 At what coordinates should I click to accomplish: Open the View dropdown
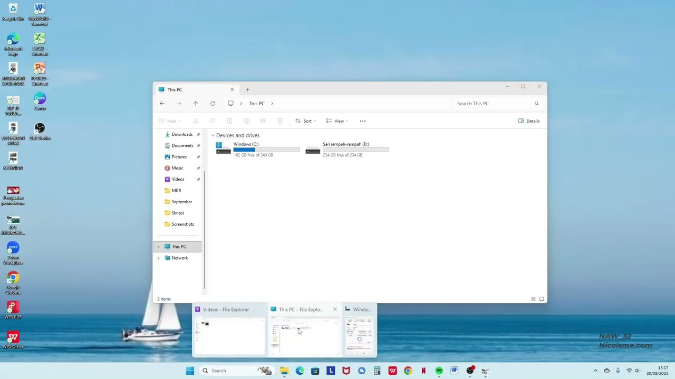(x=337, y=121)
